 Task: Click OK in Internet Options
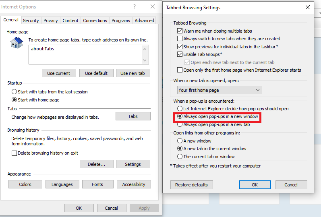click(x=79, y=208)
